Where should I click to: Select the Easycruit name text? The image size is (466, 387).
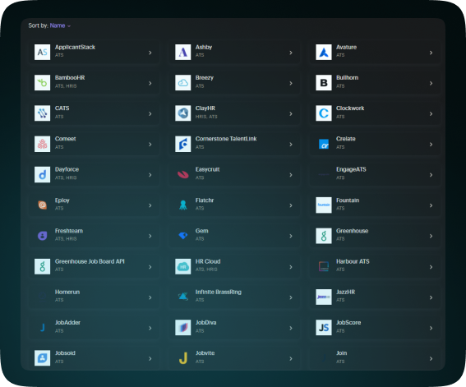click(207, 169)
